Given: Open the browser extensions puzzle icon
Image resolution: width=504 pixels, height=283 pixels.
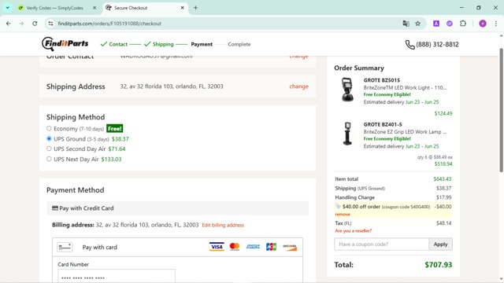Looking at the screenshot, I should pos(463,24).
